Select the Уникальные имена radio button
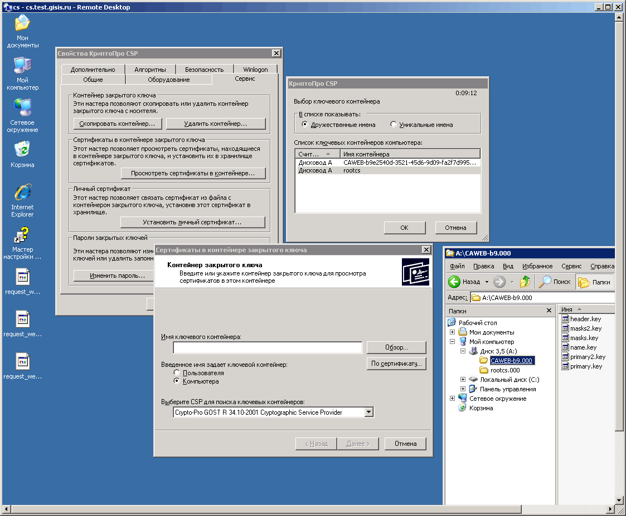Viewport: 626px width, 516px height. point(393,125)
